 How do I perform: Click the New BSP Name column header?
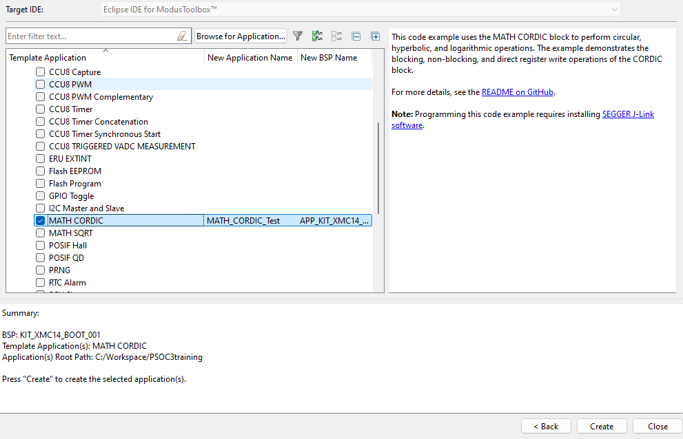[x=329, y=58]
